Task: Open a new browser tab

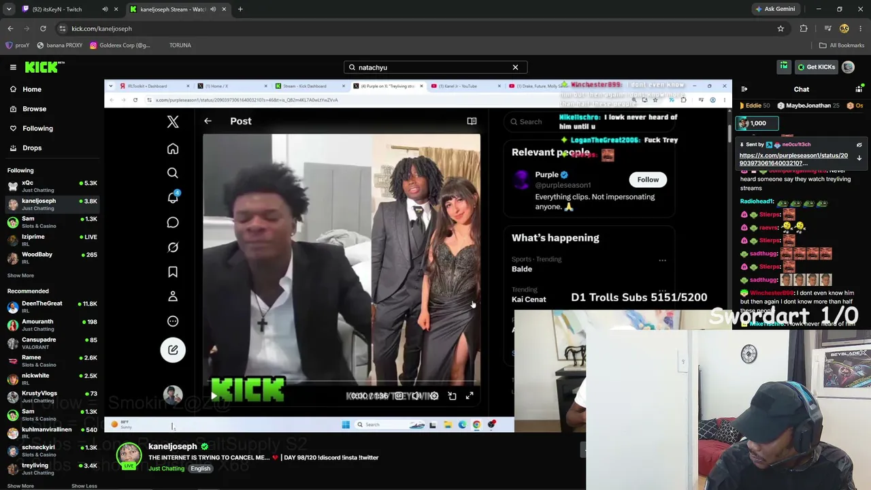Action: click(x=240, y=9)
